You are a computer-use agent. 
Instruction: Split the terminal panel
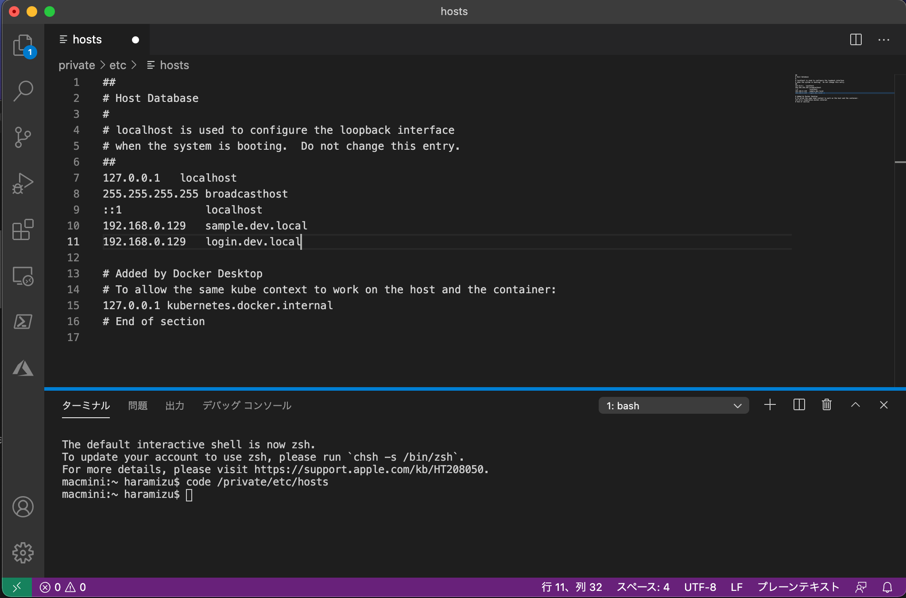pos(799,405)
